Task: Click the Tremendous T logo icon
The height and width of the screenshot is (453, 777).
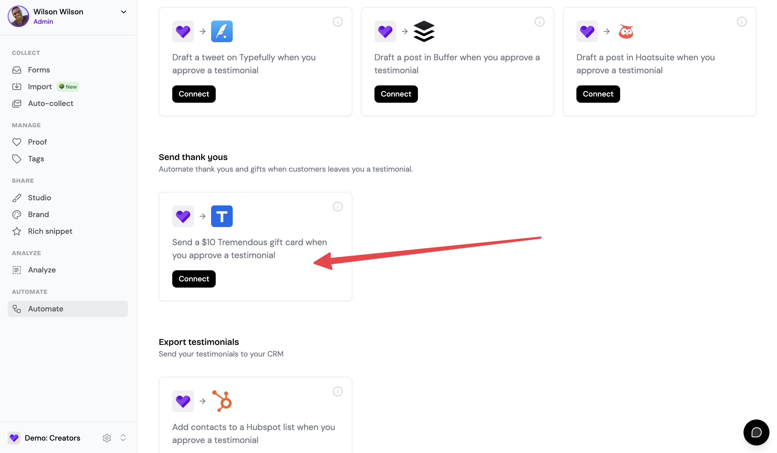Action: point(222,216)
